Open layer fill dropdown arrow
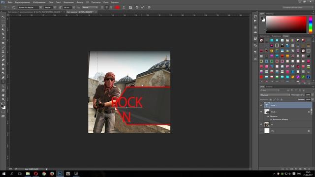Screen dimensions: 315x177 coord(313,99)
